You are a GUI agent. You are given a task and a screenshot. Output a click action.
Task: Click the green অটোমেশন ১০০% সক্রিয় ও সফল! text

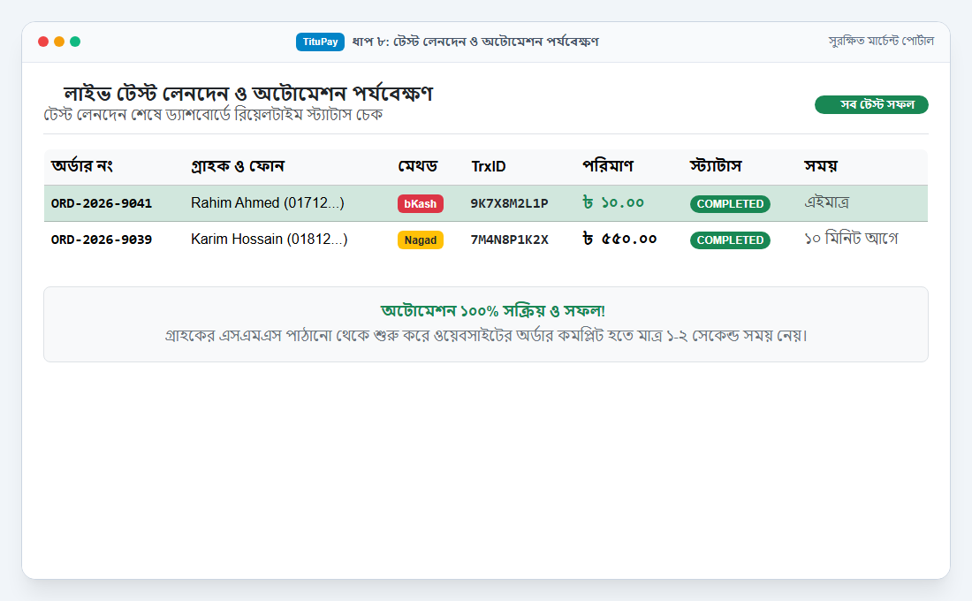[493, 311]
